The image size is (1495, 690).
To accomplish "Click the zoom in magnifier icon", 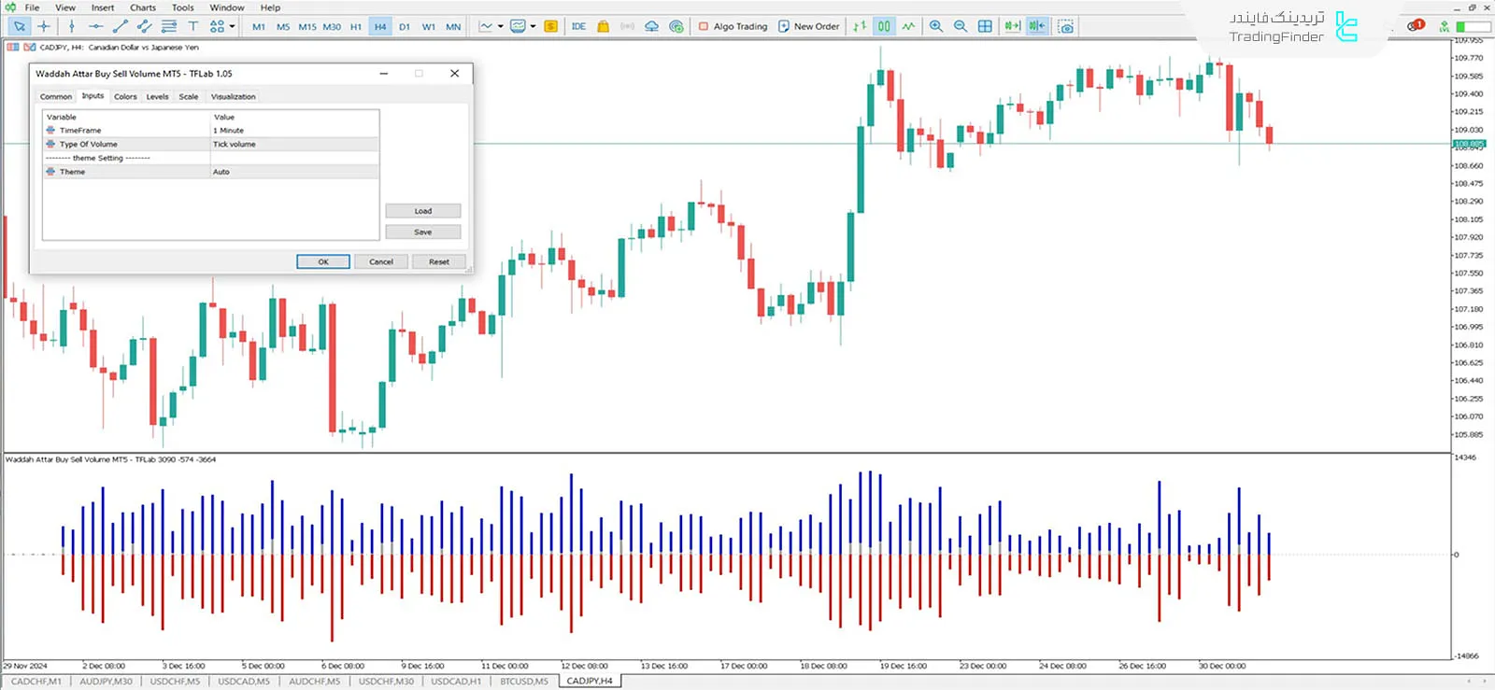I will tap(936, 26).
